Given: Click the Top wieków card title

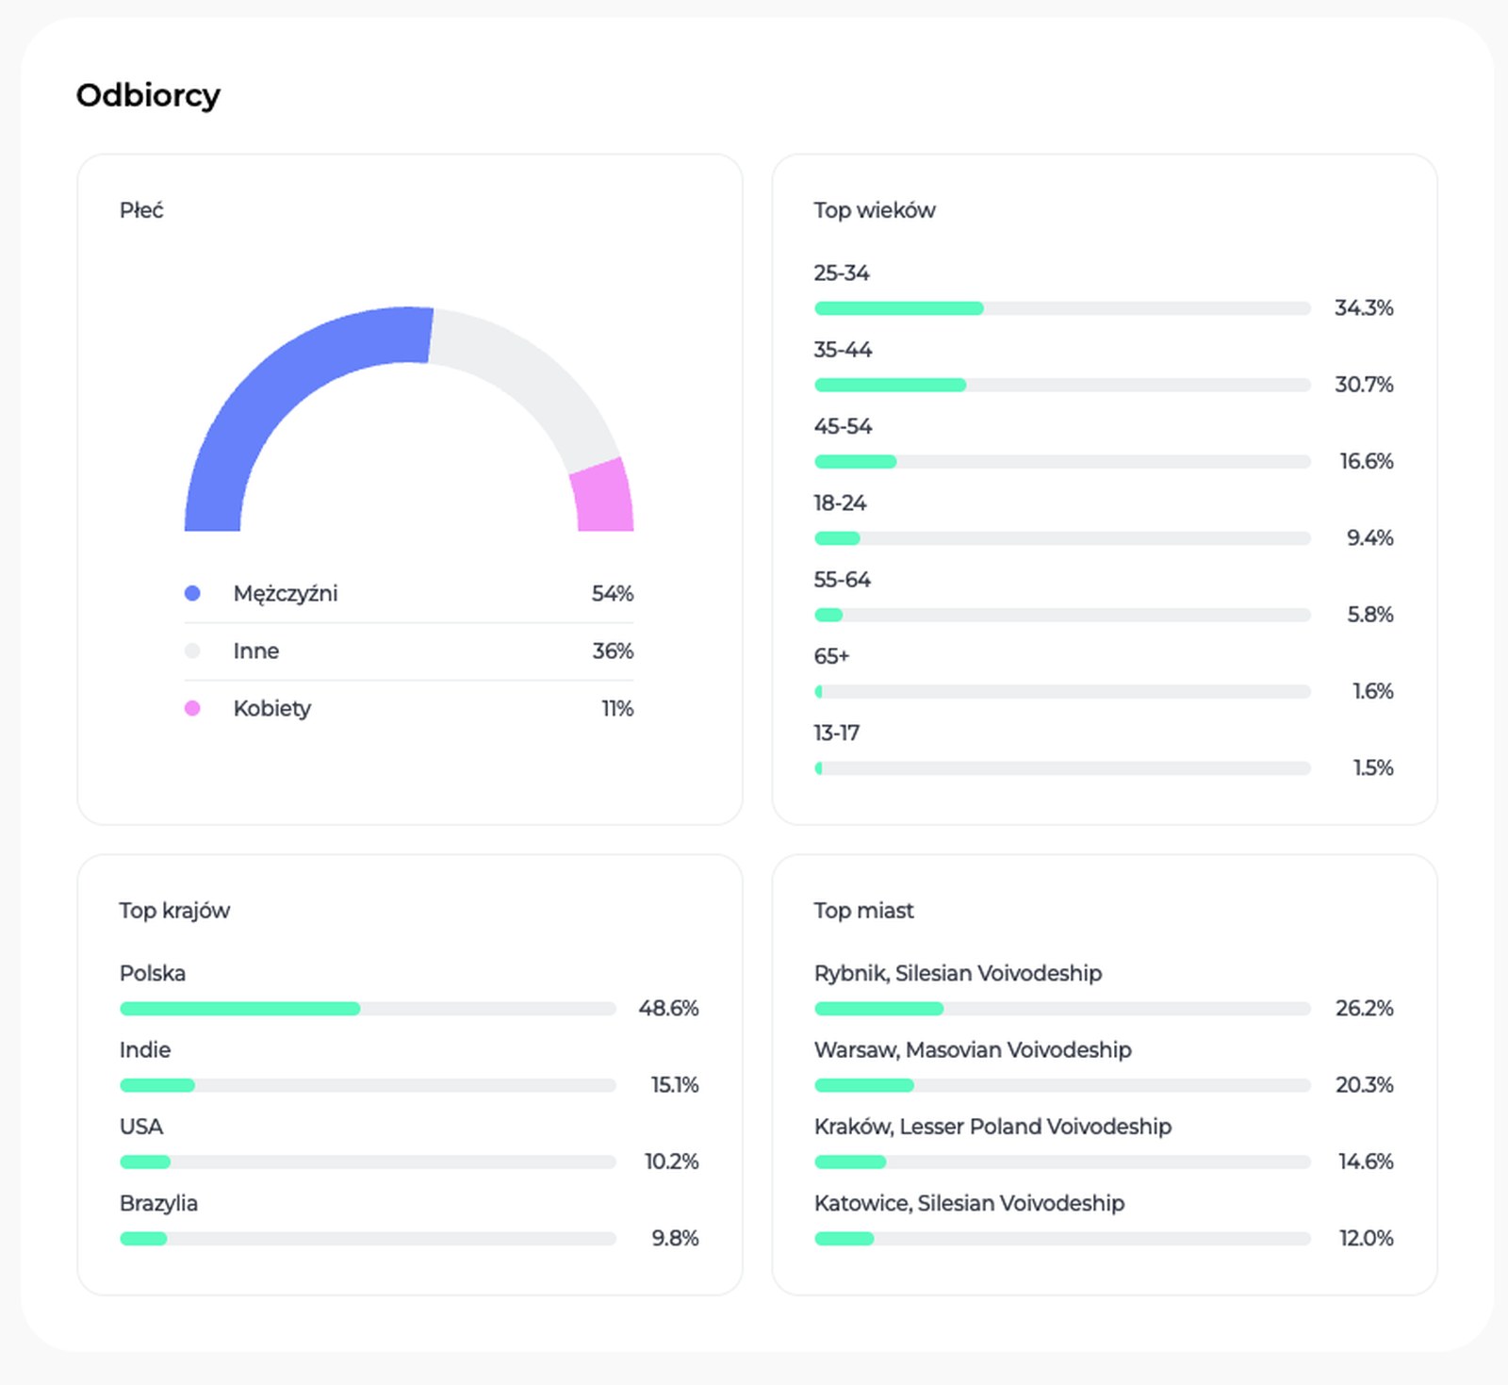Looking at the screenshot, I should pyautogui.click(x=875, y=210).
